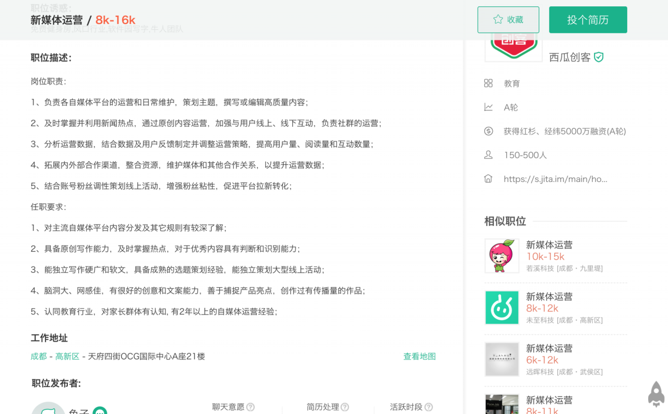Open the https://s.jita.im company website link

tap(555, 179)
